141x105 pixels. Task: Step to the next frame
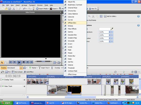28,62
